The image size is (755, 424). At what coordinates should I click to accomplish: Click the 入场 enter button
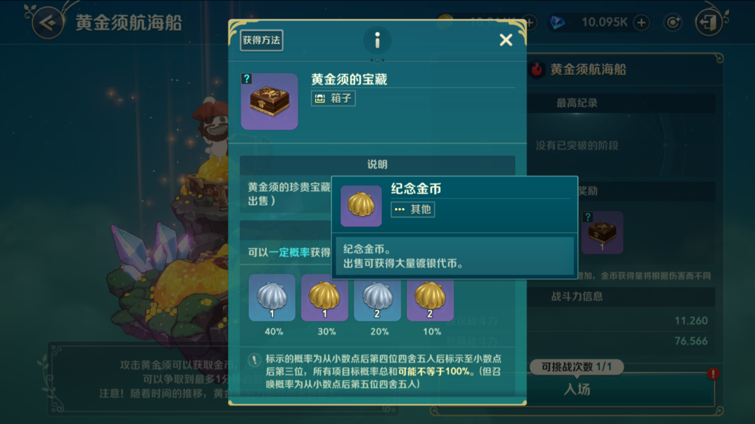[x=577, y=389]
